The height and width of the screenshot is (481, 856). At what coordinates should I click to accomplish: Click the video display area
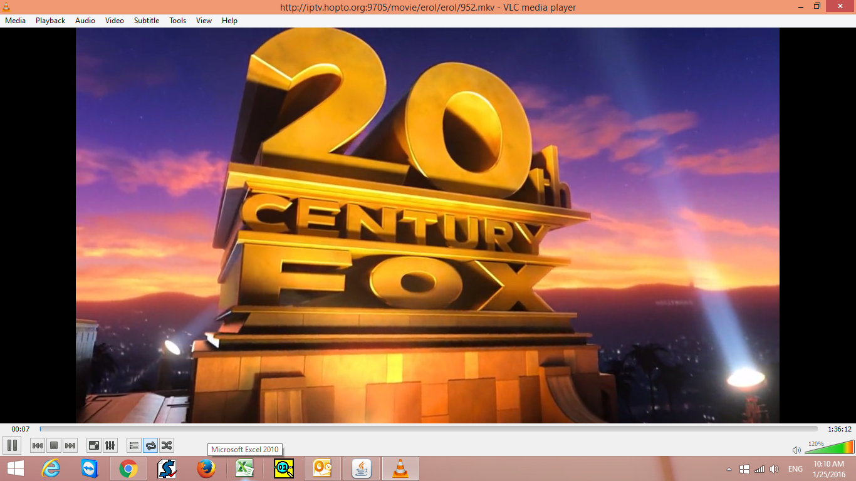(x=427, y=225)
